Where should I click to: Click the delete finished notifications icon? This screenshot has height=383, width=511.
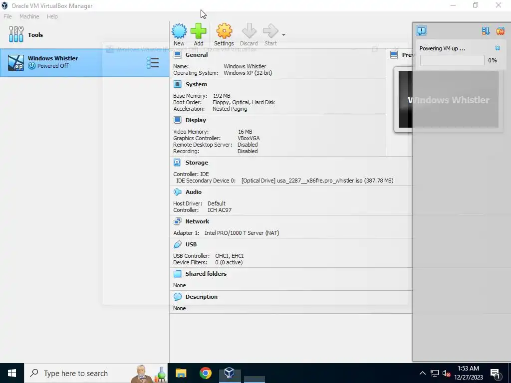[500, 31]
